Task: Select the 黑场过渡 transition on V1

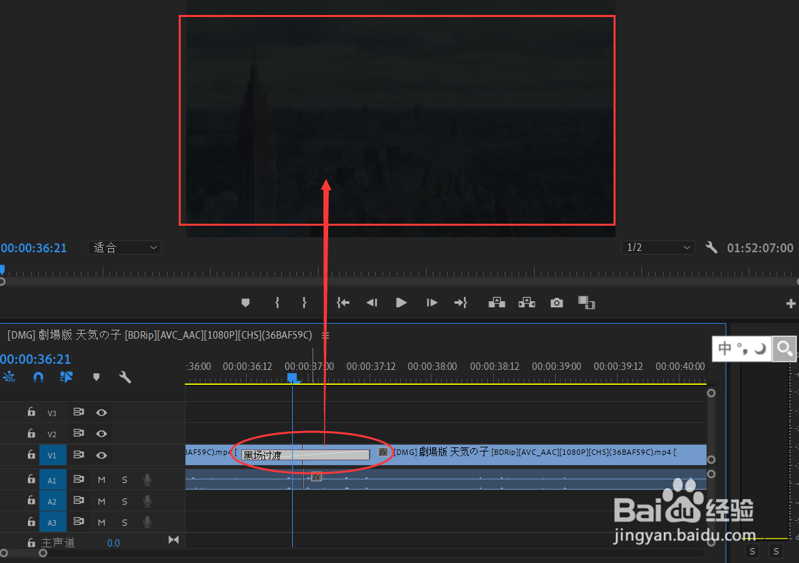Action: (305, 455)
